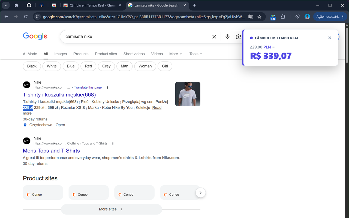This screenshot has width=349, height=218.
Task: Filter by Blue chip
Action: click(x=71, y=66)
